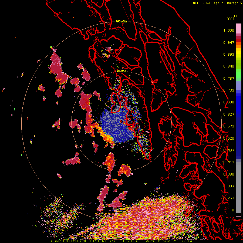Select the 0.893 scale value
Screen dimensions: 243x243
229,54
